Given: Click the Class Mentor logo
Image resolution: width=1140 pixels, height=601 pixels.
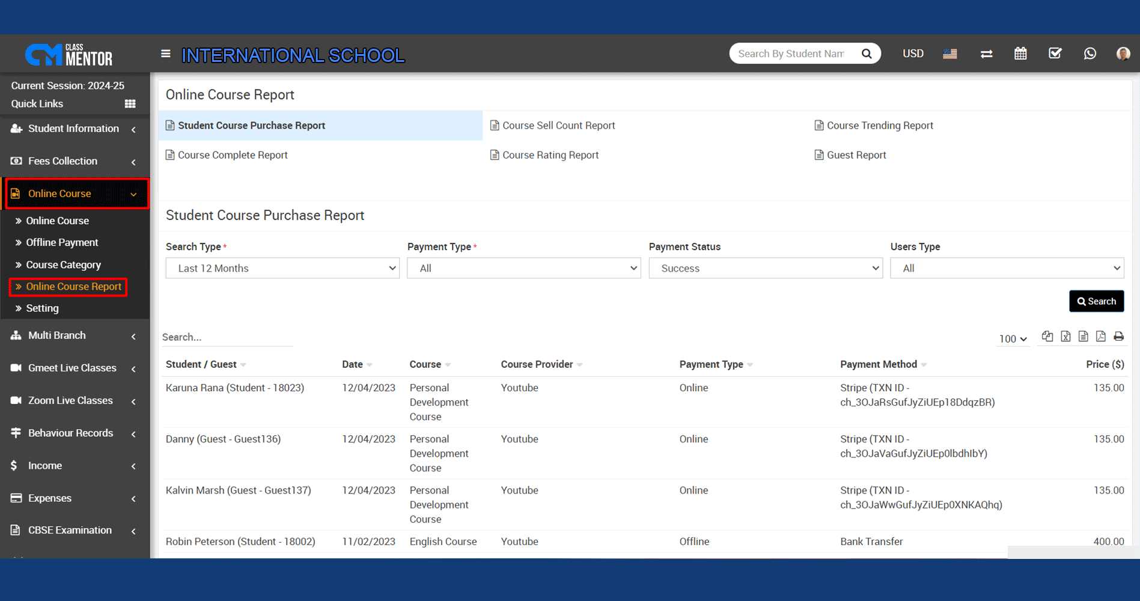Looking at the screenshot, I should pos(69,55).
